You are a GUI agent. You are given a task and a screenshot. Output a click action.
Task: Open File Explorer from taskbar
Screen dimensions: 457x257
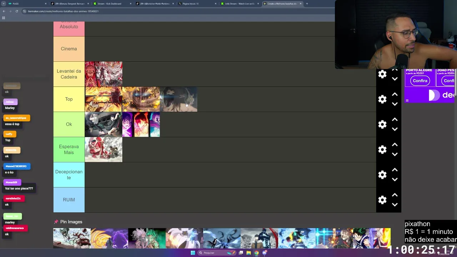point(248,253)
